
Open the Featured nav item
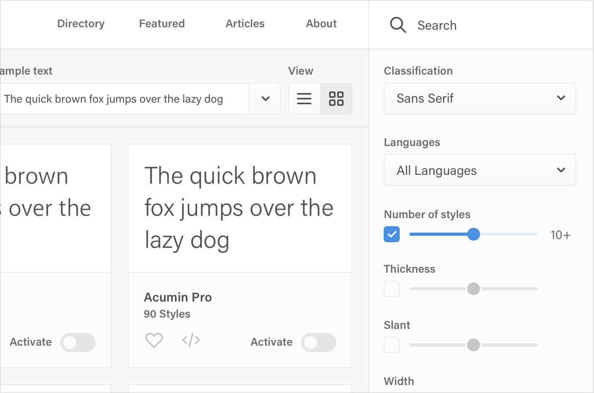coord(162,24)
